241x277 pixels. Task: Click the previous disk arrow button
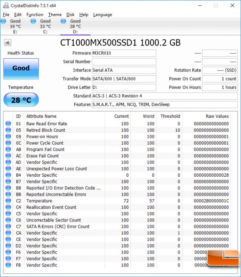pyautogui.click(x=7, y=43)
